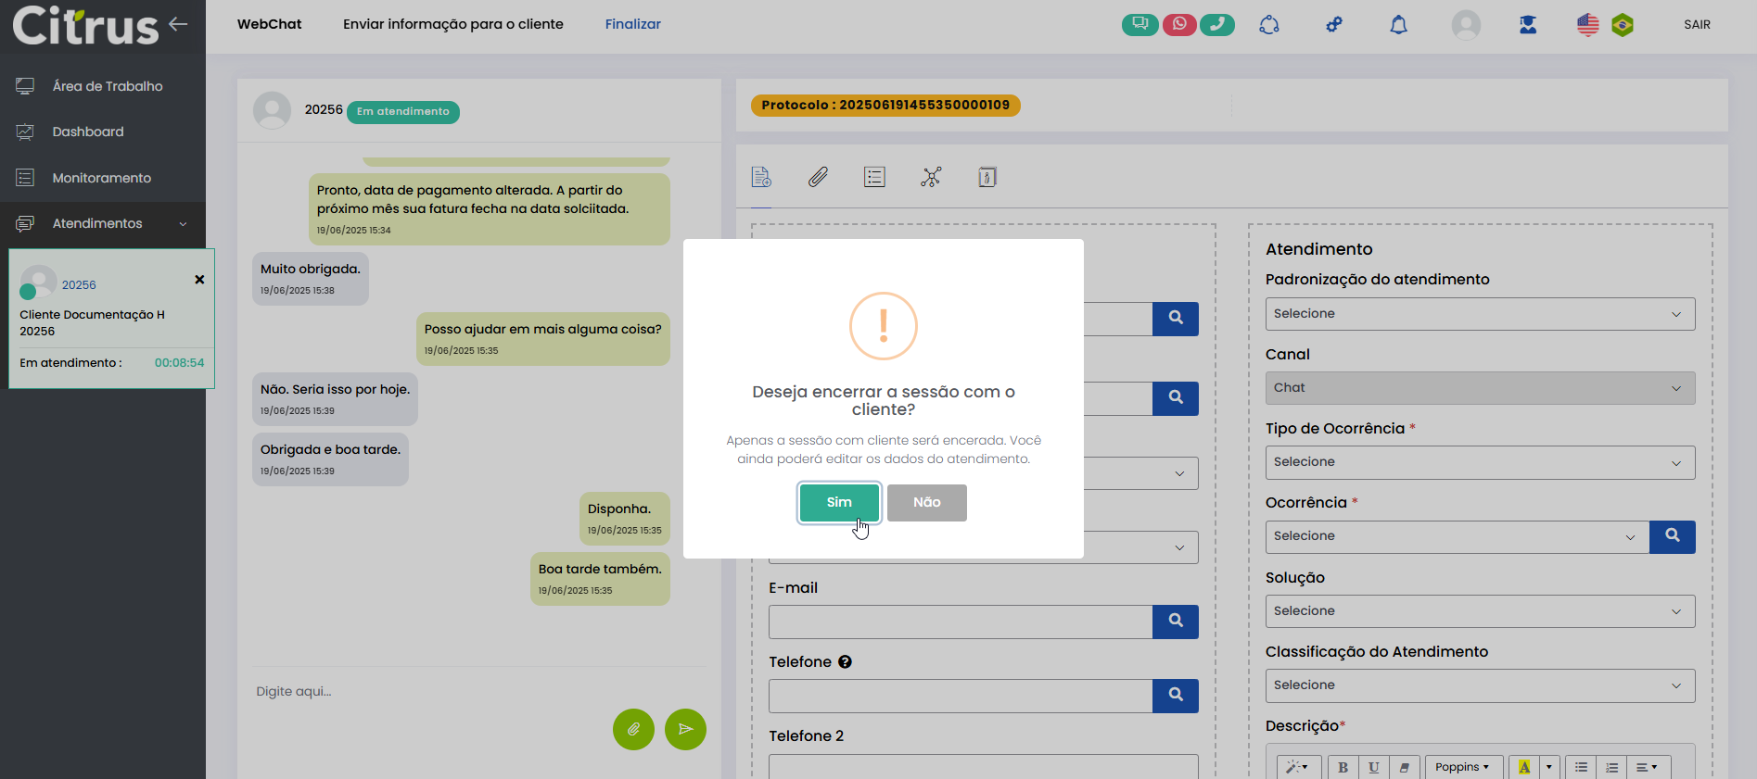This screenshot has height=779, width=1757.
Task: Click Sim to end the client session
Action: 838,502
